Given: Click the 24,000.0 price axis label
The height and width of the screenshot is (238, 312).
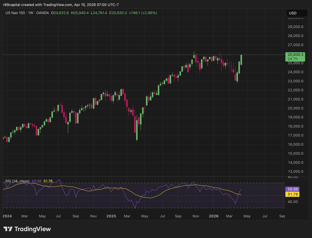Looking at the screenshot, I should point(296,72).
